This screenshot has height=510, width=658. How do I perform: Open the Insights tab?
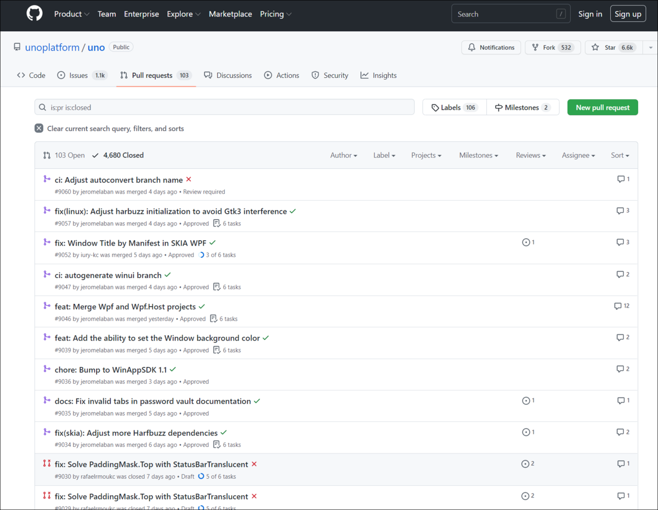[x=379, y=75]
